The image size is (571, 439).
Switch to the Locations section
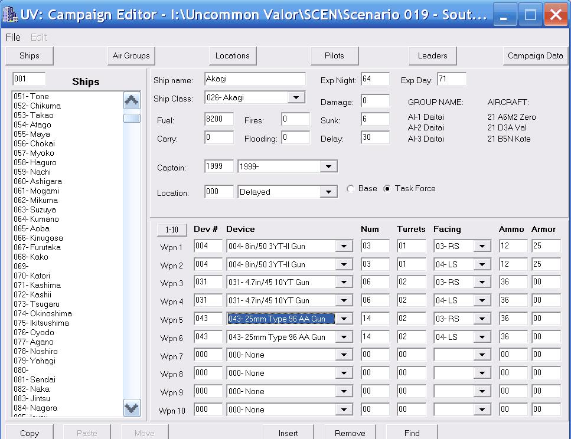click(232, 55)
